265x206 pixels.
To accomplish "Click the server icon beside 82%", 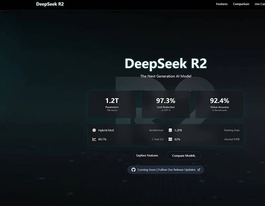I will 170,139.
